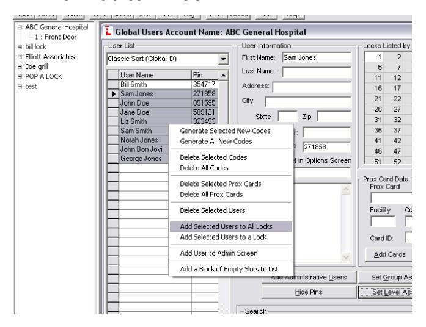426x327 pixels.
Task: Click the State input field
Action: click(288, 117)
